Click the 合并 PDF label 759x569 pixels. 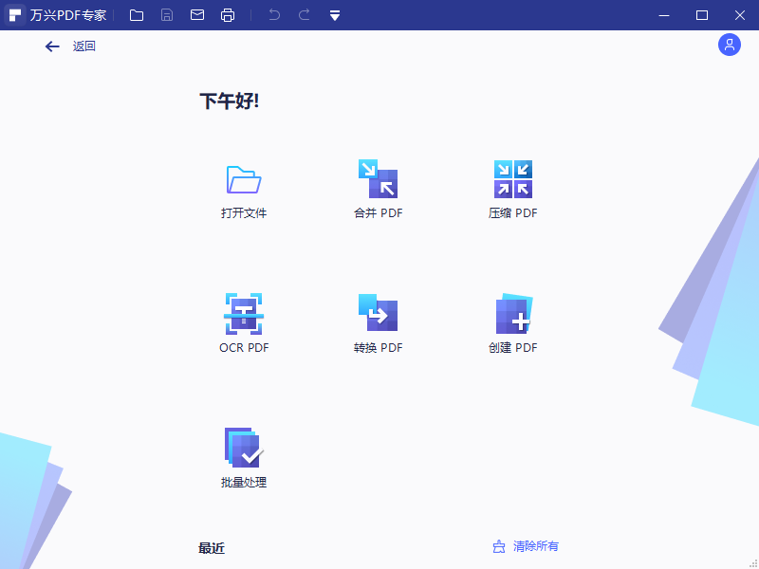point(378,212)
